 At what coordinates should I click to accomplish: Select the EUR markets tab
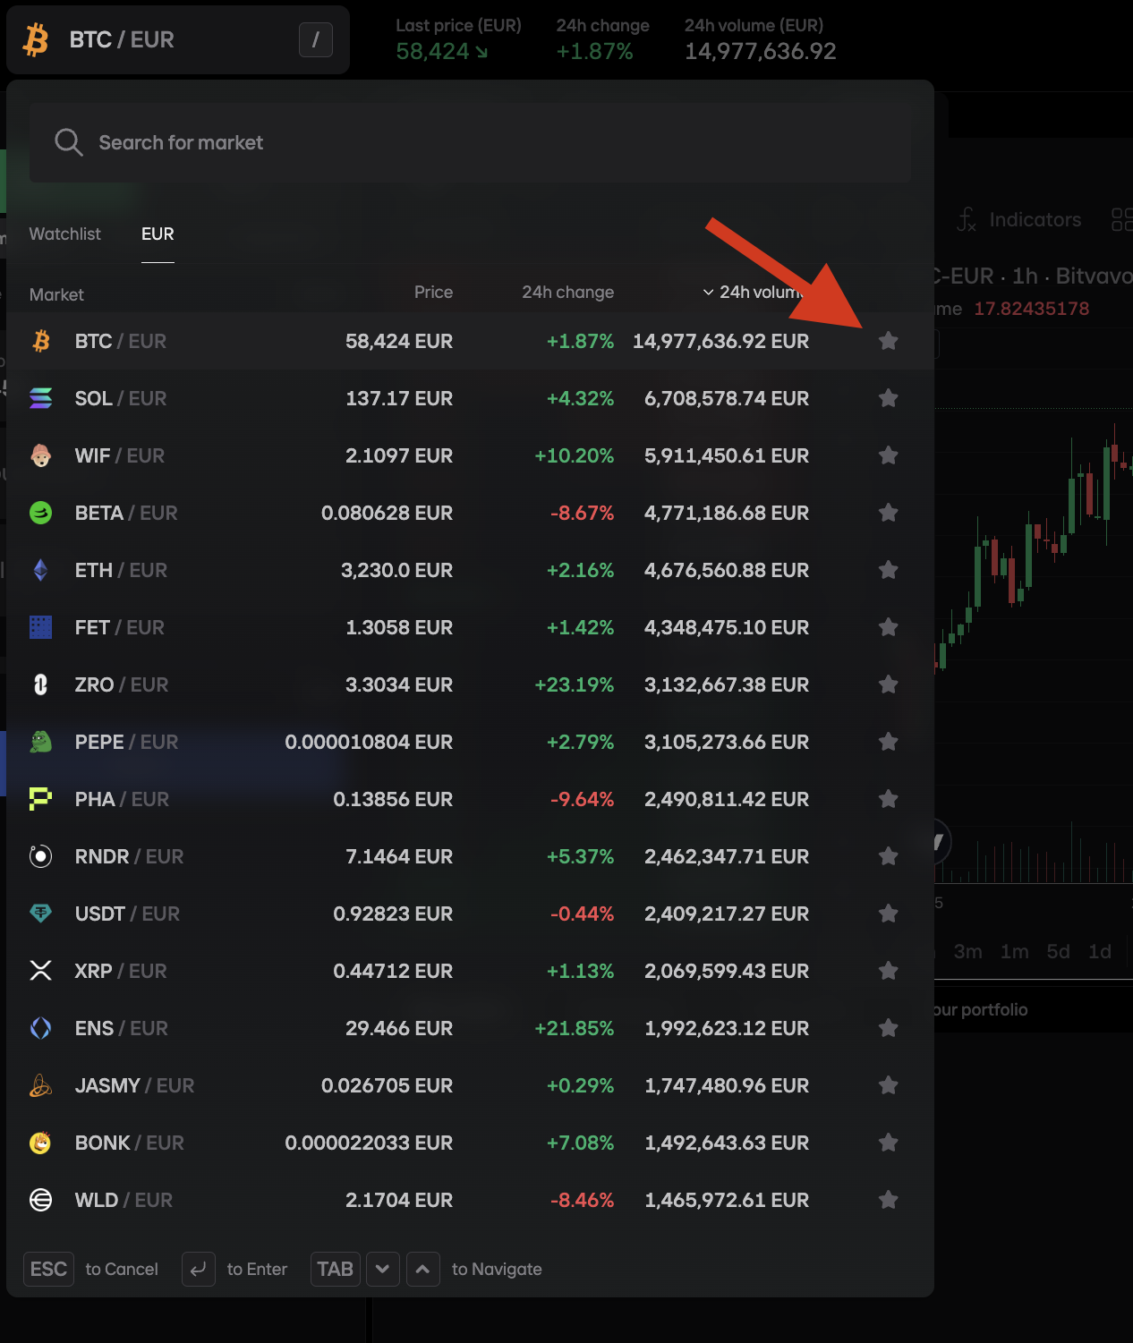pos(158,234)
